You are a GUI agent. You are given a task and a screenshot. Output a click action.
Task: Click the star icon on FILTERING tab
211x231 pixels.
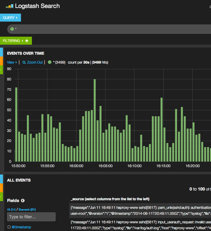click(x=27, y=41)
